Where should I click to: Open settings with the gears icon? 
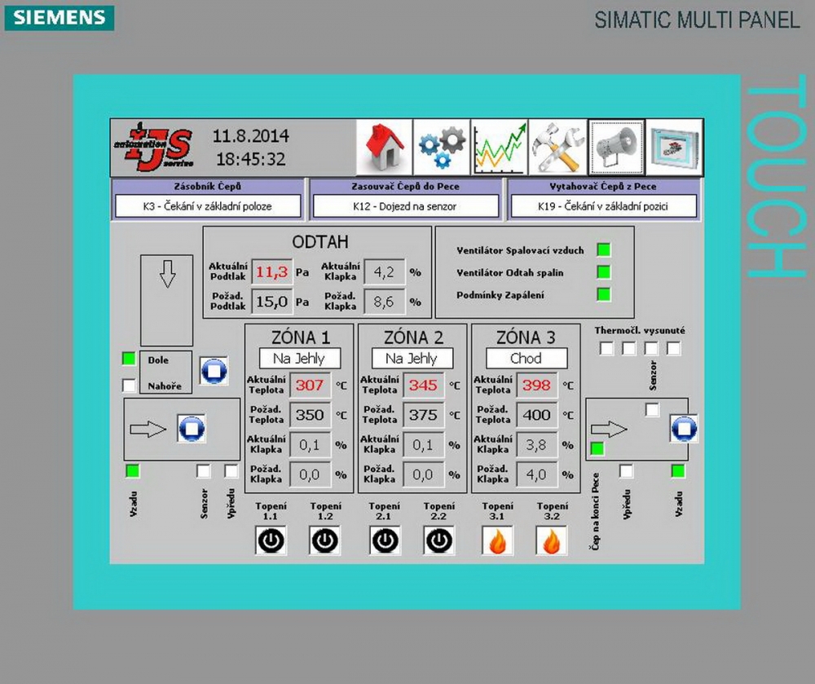coord(442,148)
